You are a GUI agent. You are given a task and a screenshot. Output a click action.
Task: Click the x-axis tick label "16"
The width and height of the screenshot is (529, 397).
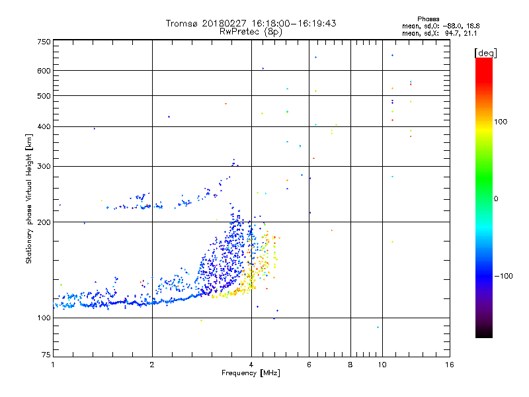pos(450,365)
